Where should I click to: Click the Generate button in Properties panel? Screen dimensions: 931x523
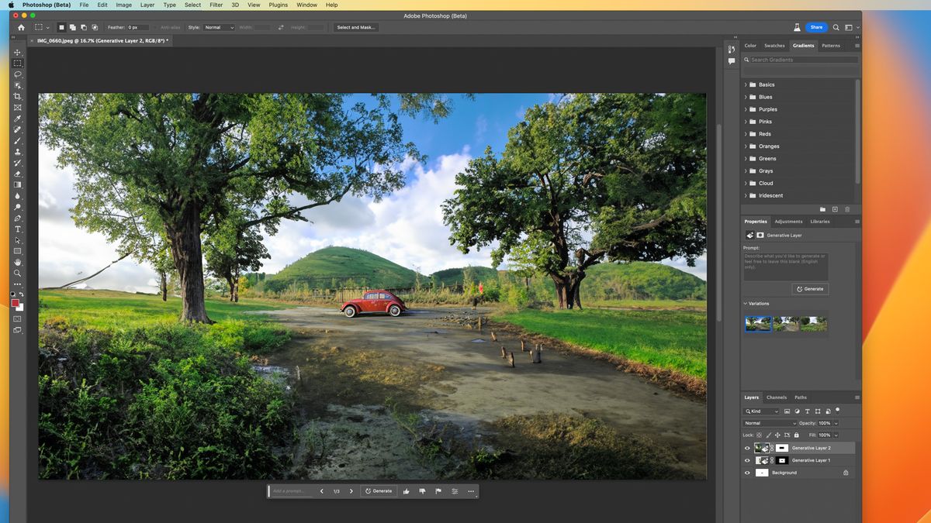809,288
